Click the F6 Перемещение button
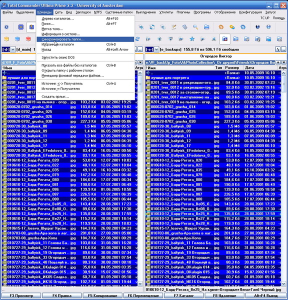 [143, 295]
